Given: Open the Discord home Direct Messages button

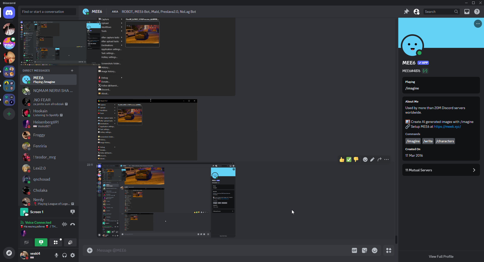Looking at the screenshot, I should (x=9, y=13).
